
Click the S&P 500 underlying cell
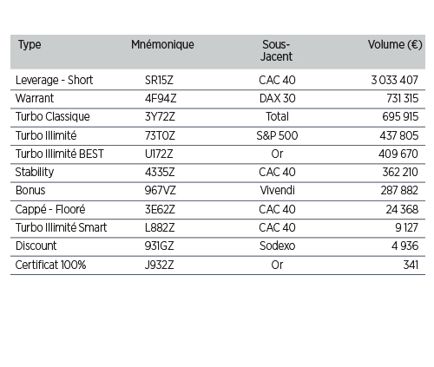click(x=277, y=135)
